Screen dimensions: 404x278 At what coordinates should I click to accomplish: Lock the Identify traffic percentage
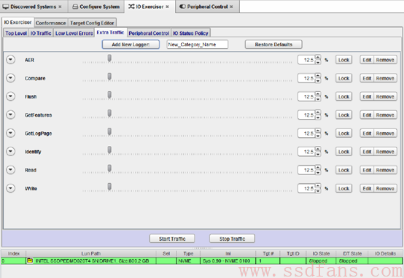tap(343, 152)
